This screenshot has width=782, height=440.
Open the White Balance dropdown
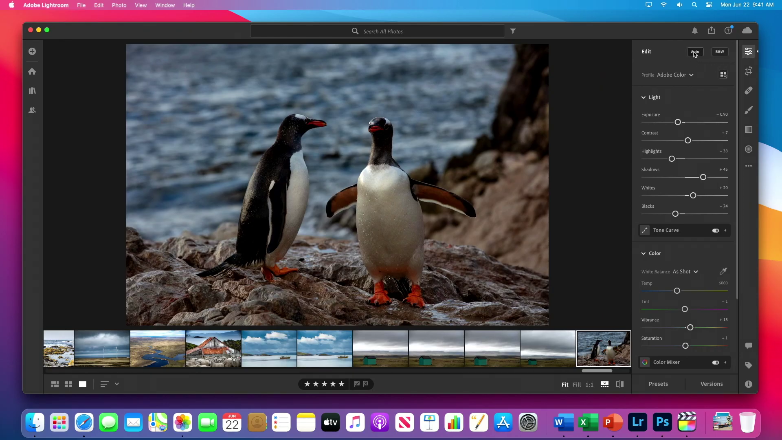click(x=685, y=271)
